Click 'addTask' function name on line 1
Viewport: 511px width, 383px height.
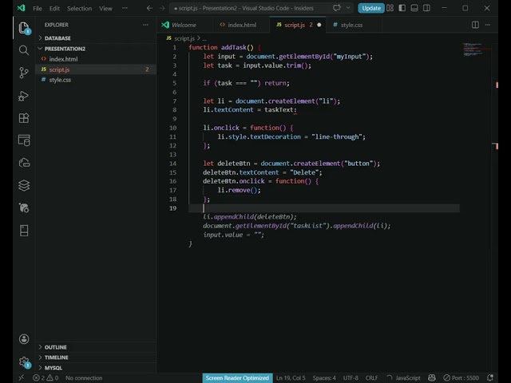tap(234, 47)
